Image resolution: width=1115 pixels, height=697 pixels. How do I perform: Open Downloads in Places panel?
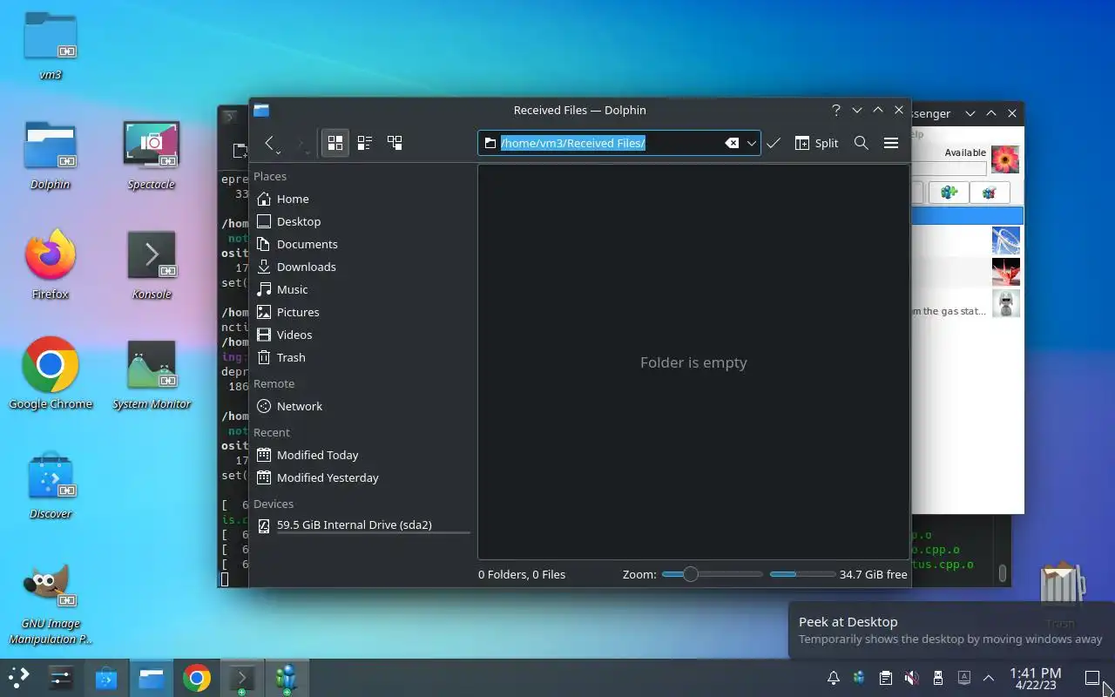click(x=362, y=267)
